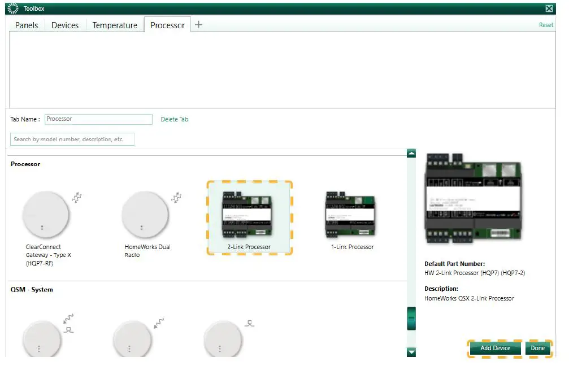Add a new tab with the plus button
The image size is (569, 366).
[198, 25]
